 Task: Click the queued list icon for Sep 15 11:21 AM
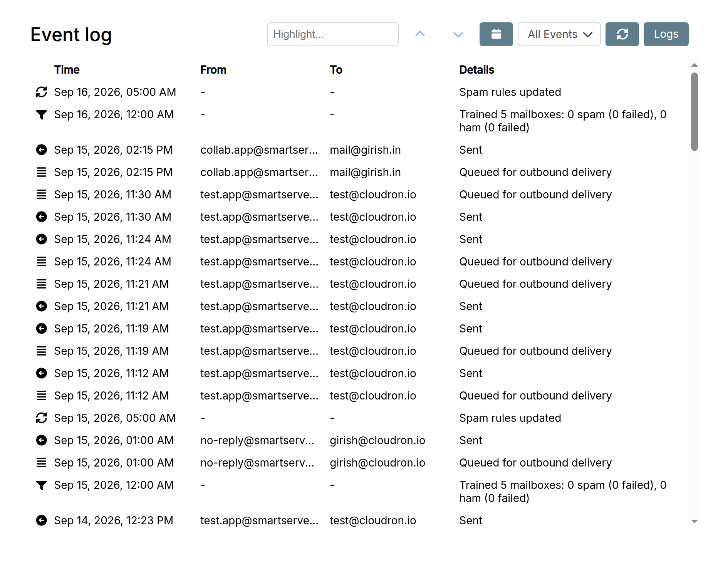pyautogui.click(x=41, y=284)
